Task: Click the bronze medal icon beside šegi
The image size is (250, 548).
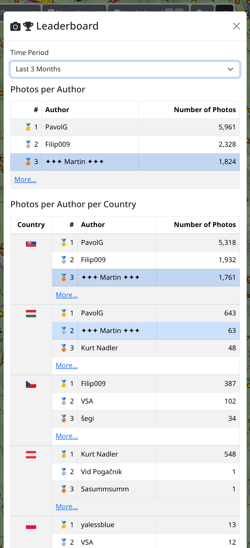Action: (x=64, y=419)
